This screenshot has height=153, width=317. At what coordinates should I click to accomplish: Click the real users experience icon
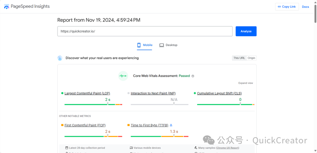tap(60, 58)
